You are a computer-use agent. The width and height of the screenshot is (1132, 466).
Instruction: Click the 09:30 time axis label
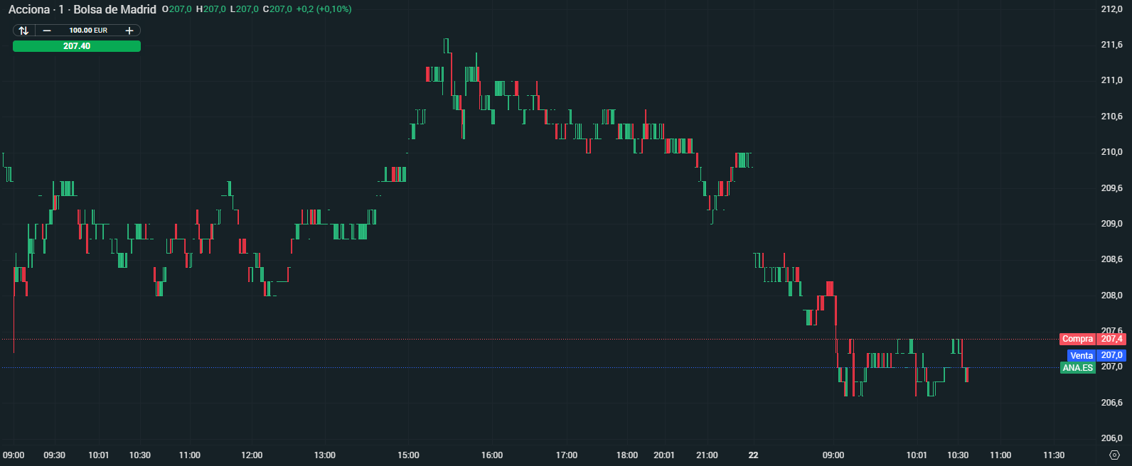(54, 455)
